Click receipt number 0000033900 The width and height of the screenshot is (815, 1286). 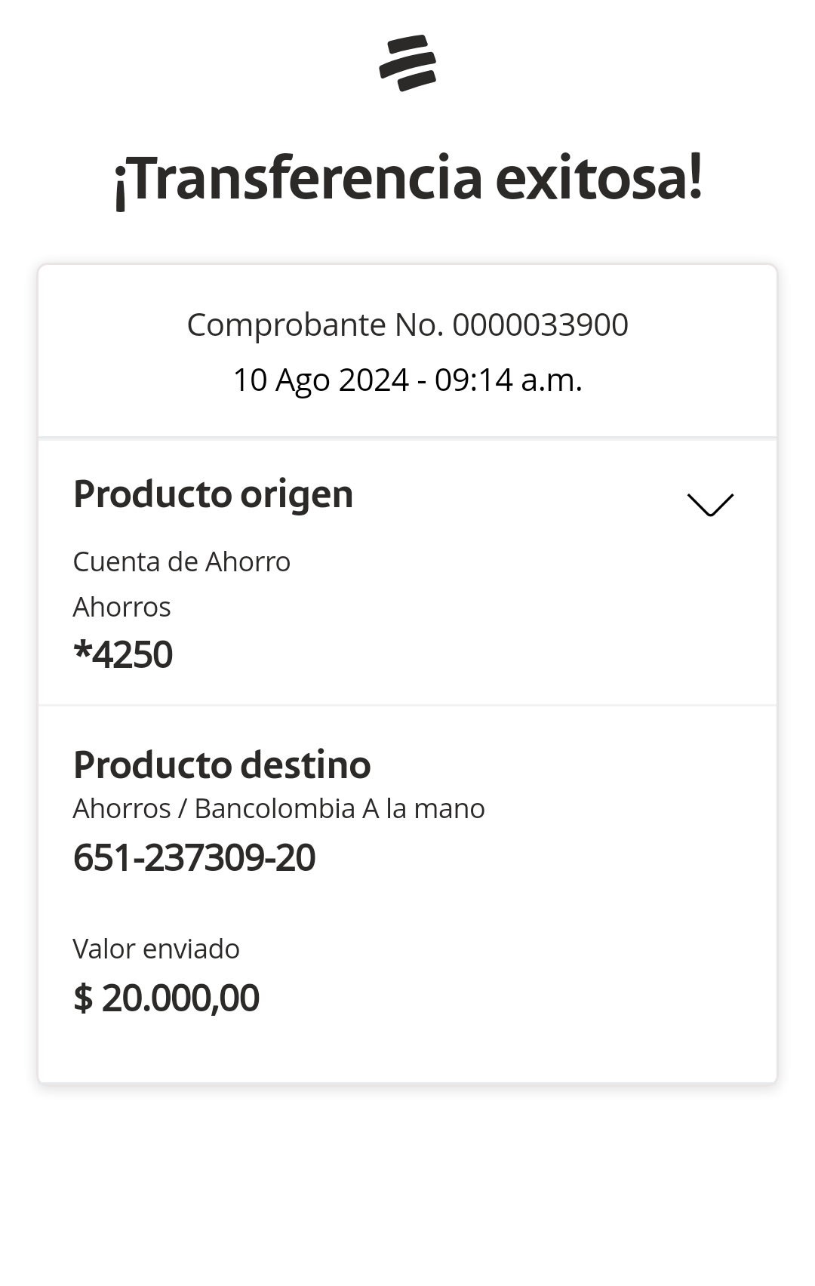click(540, 325)
